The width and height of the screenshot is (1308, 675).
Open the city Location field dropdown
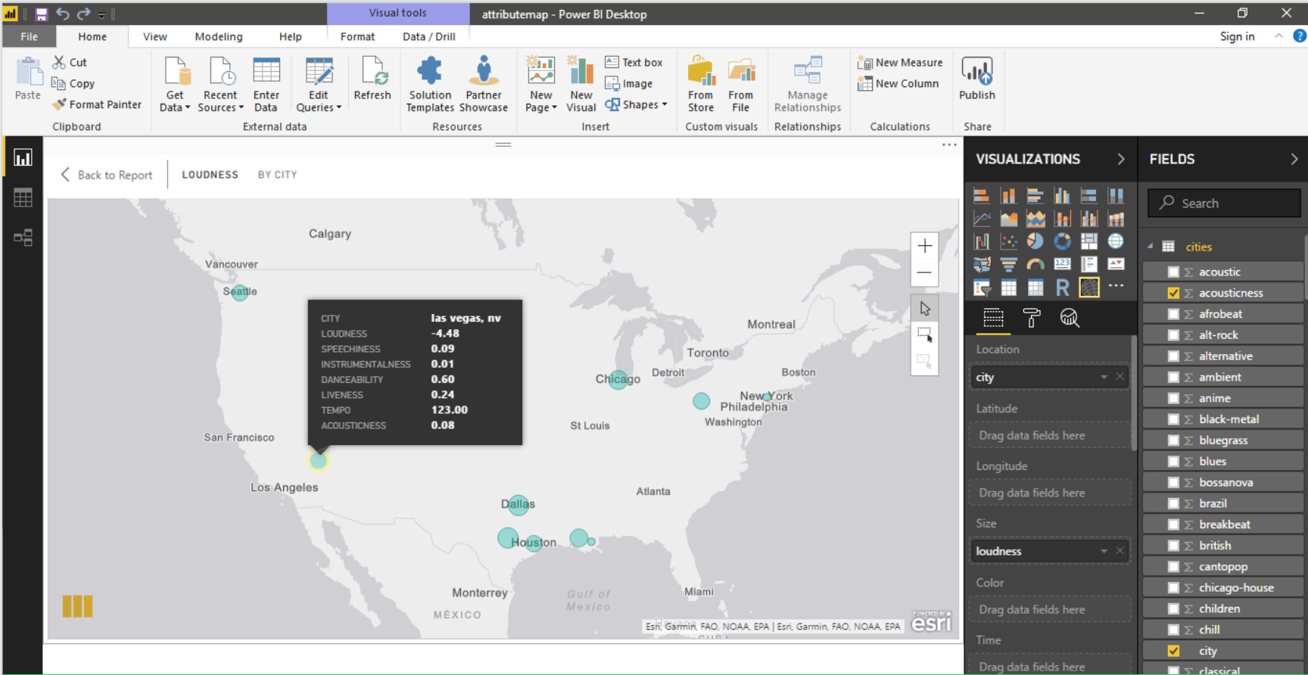(1104, 377)
